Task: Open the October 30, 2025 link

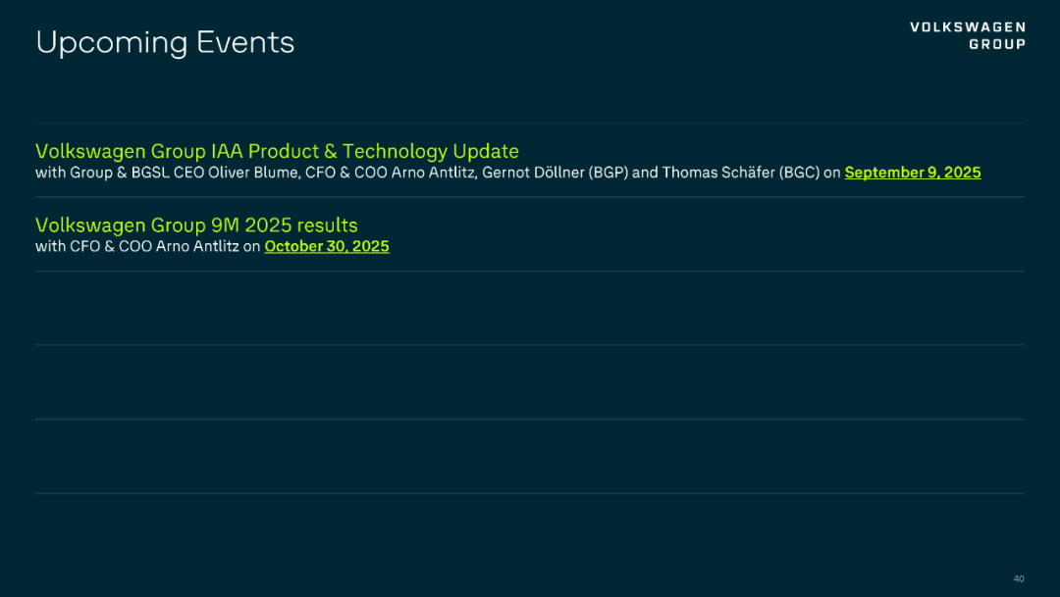Action: 326,246
